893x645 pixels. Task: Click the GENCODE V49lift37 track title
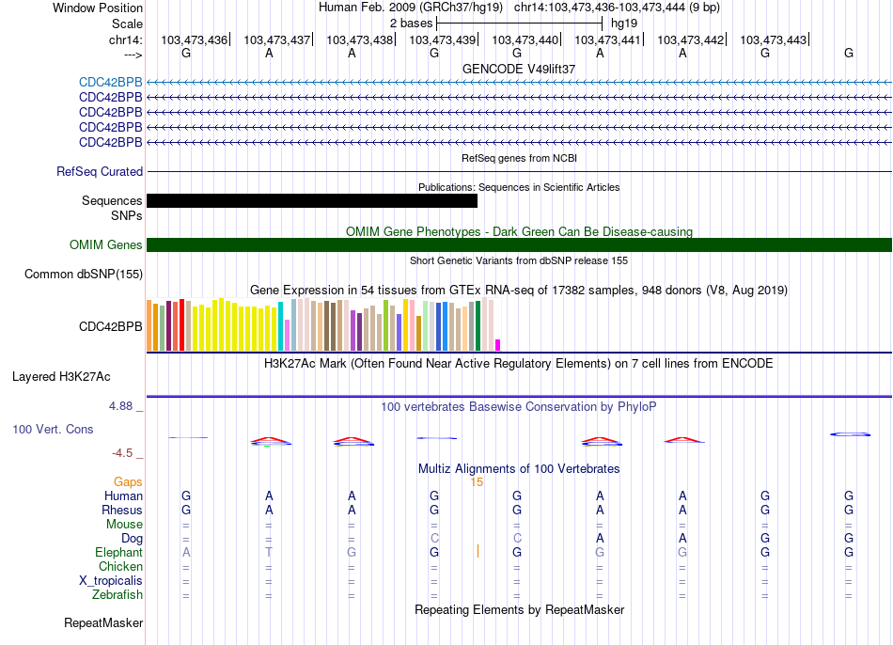519,69
